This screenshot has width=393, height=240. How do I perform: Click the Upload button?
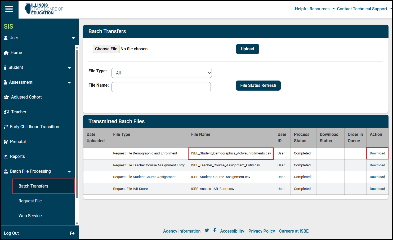pyautogui.click(x=247, y=49)
